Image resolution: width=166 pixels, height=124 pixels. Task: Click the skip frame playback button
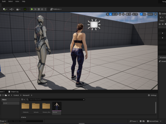[x=35, y=9]
